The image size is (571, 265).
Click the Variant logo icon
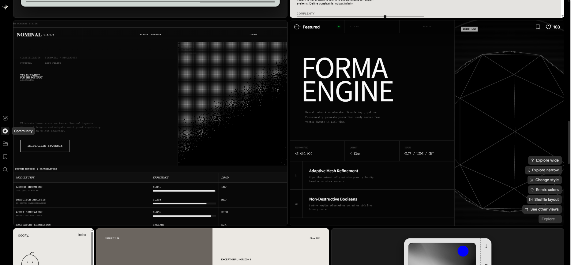(x=5, y=7)
